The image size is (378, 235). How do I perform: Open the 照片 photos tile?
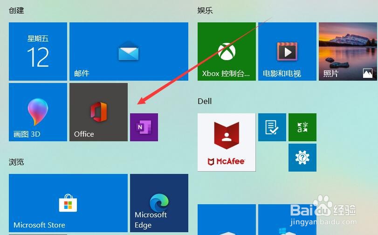348,51
